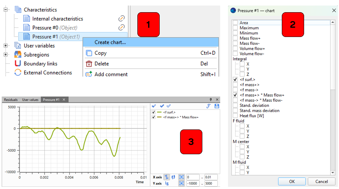Screen dimensions: 339x189
Task: Click the save chart floppy disk icon
Action: click(x=217, y=106)
